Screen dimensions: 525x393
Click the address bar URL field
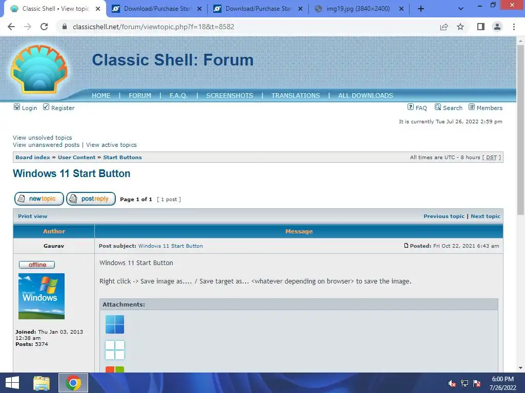click(248, 27)
